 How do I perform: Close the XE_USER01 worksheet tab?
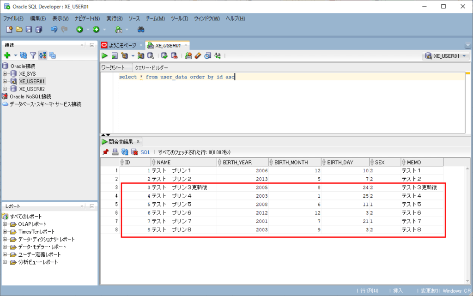pyautogui.click(x=186, y=45)
